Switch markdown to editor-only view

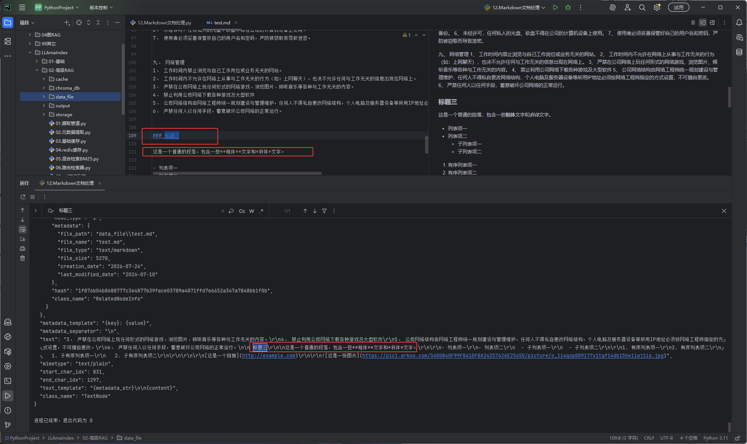(x=693, y=22)
